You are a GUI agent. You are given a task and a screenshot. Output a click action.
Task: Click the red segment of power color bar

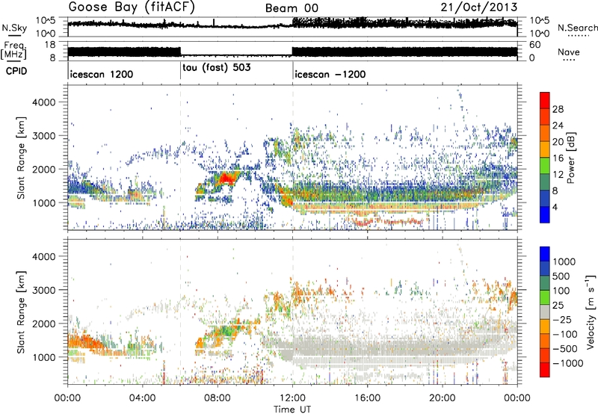point(545,100)
